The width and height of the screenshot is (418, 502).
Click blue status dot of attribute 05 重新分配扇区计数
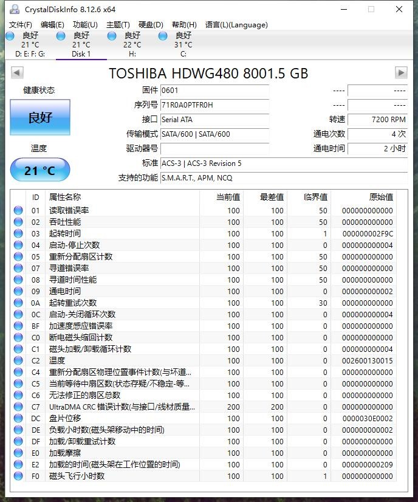[x=18, y=256]
